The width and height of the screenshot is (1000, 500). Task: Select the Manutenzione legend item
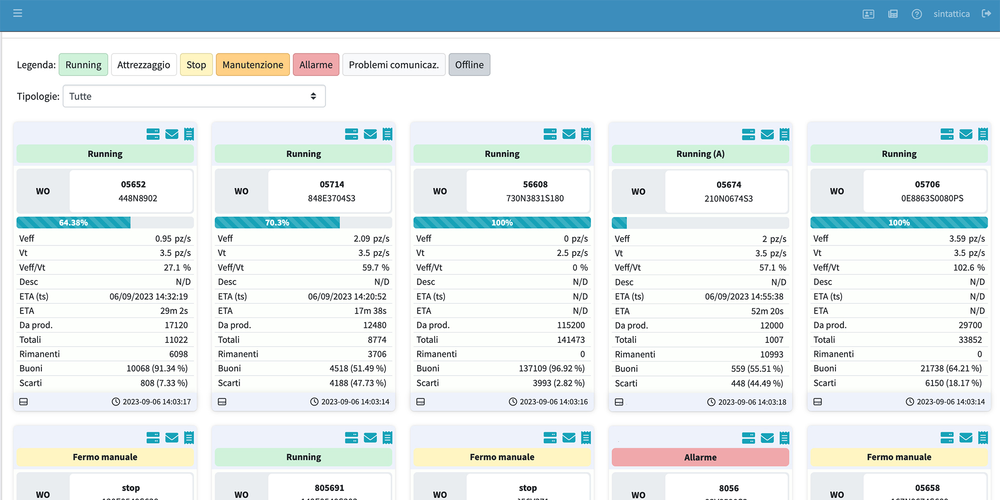pyautogui.click(x=252, y=65)
